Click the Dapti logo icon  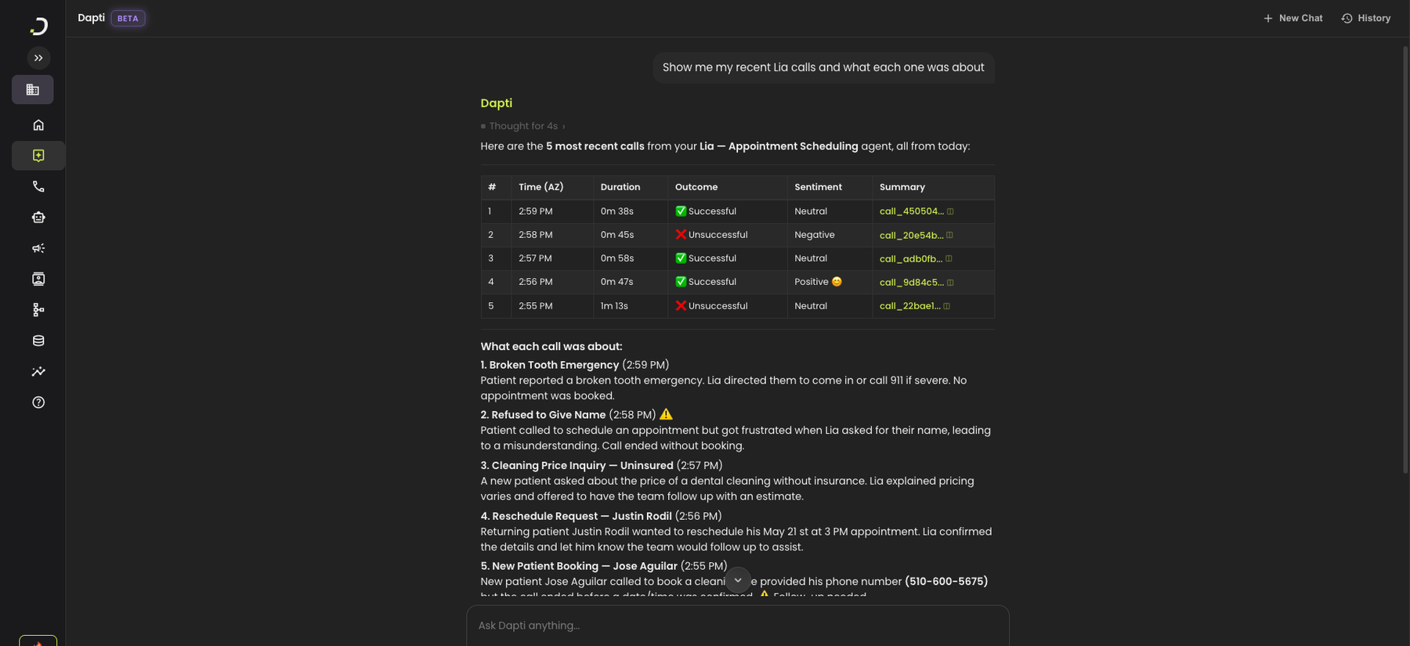(38, 26)
